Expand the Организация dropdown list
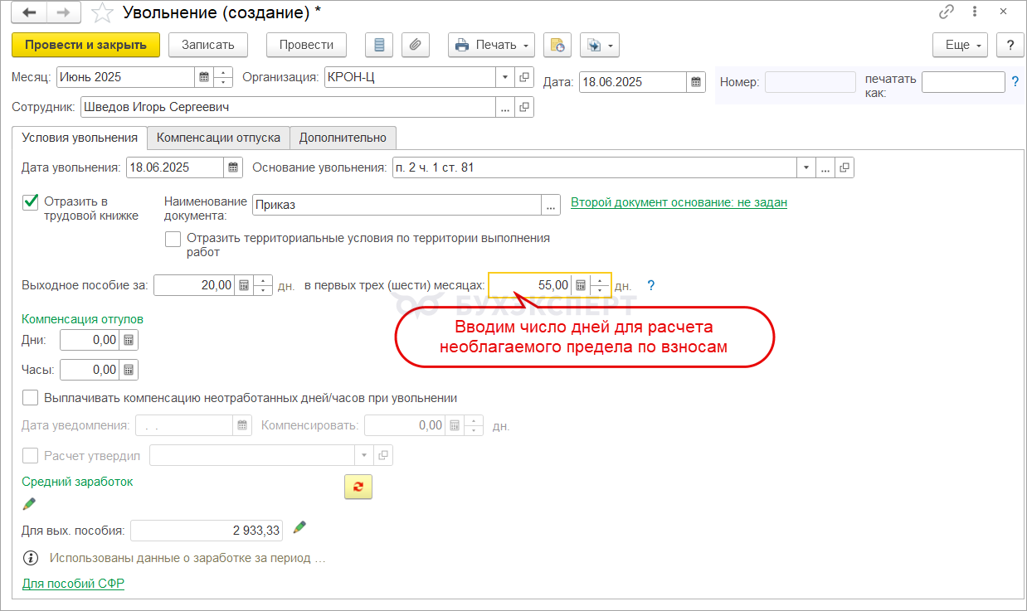The width and height of the screenshot is (1027, 611). click(505, 77)
